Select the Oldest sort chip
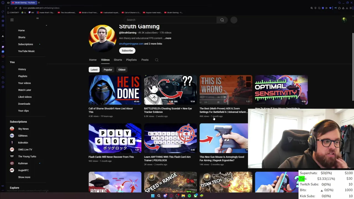 [122, 70]
